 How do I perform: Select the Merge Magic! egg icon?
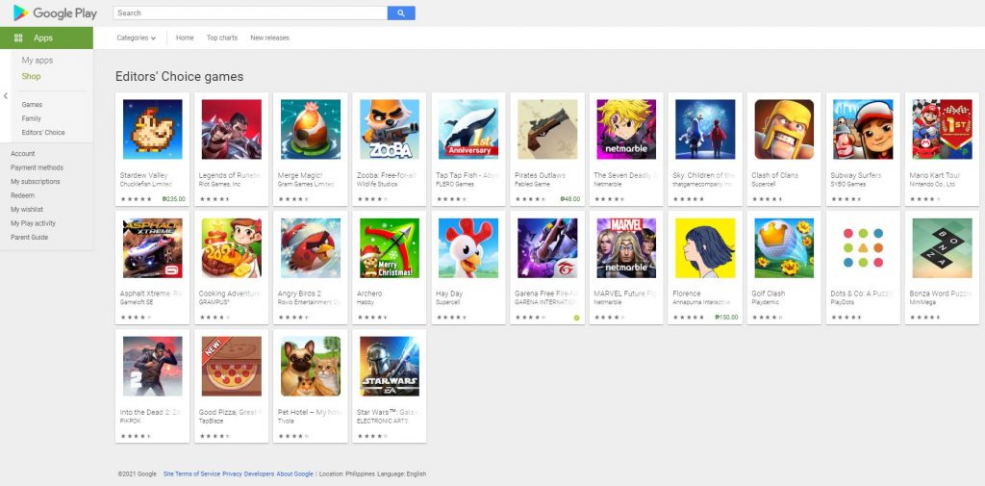pyautogui.click(x=311, y=129)
